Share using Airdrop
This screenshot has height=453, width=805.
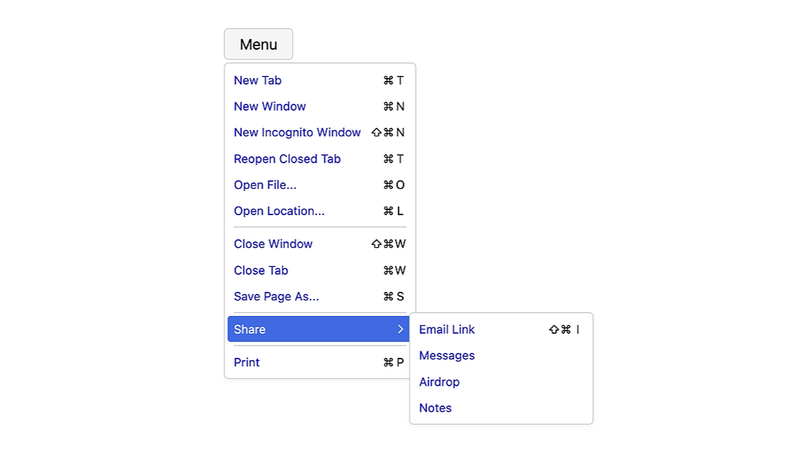[439, 382]
